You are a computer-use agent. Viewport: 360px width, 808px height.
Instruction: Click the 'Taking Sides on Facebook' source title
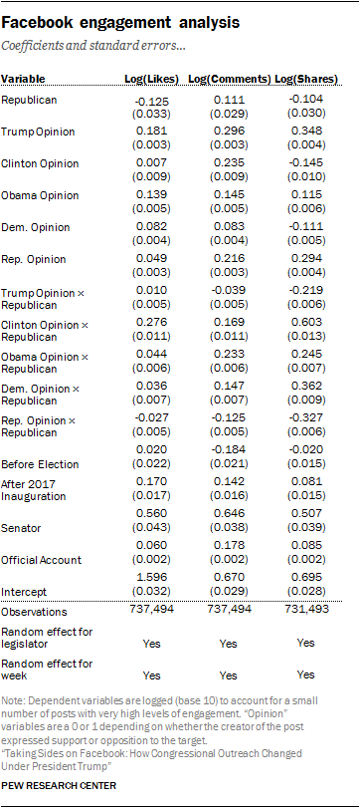152,758
